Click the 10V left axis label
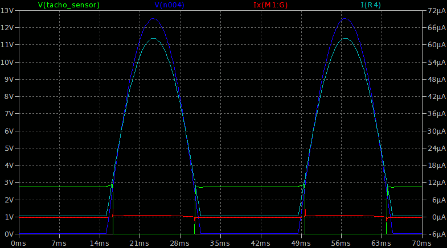 pyautogui.click(x=7, y=63)
